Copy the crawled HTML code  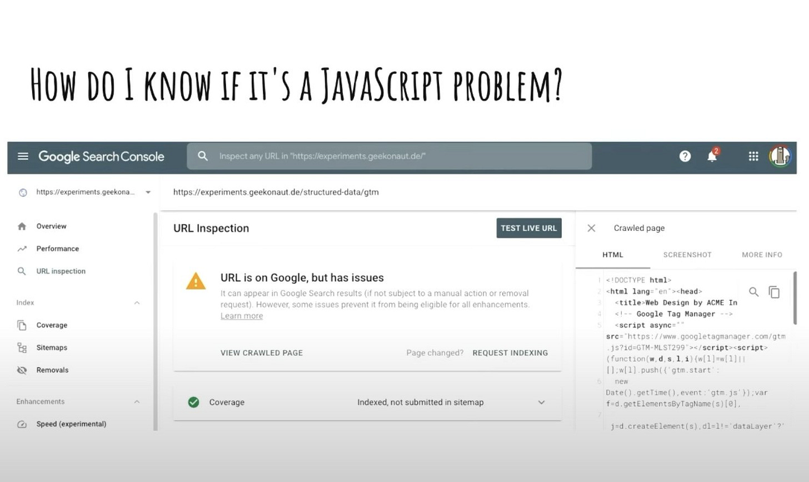click(x=774, y=292)
